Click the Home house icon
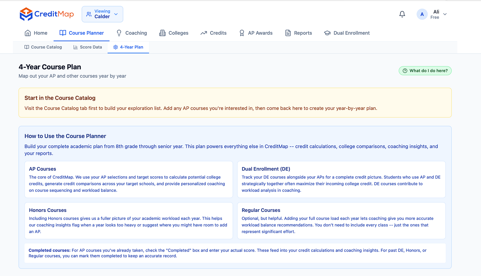 pyautogui.click(x=28, y=33)
